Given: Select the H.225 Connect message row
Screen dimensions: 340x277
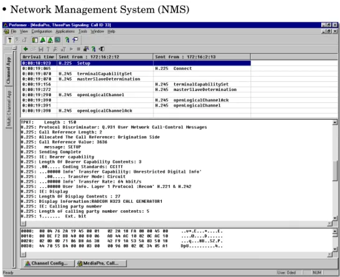Looking at the screenshot, I should pos(136,69).
